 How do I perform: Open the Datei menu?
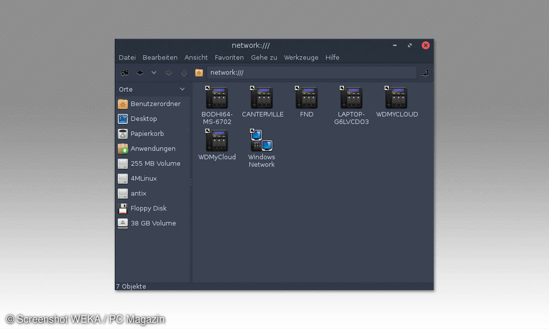127,58
